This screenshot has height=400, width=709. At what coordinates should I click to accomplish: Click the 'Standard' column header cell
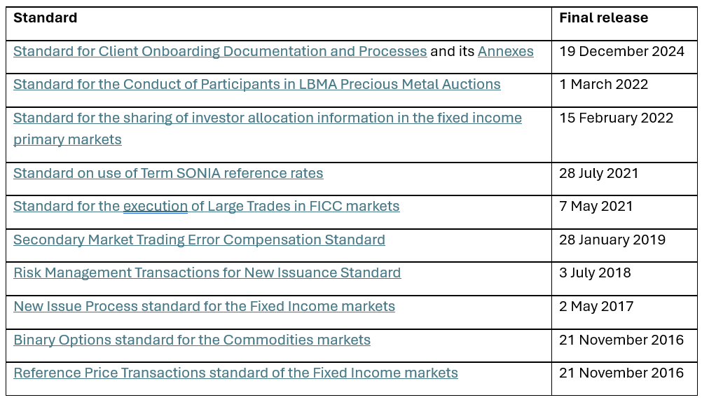46,18
